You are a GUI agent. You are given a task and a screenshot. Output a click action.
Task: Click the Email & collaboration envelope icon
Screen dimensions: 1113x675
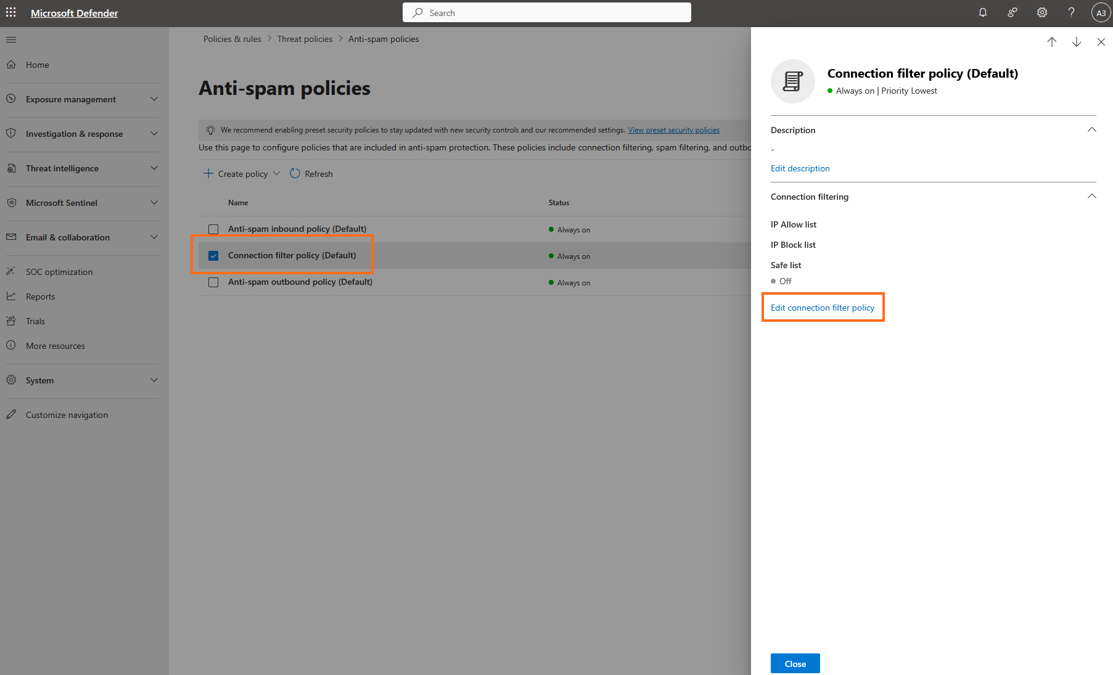click(11, 237)
